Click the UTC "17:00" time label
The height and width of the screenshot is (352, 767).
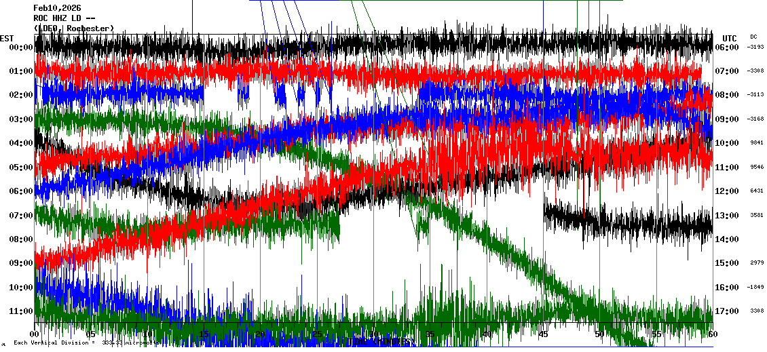[x=727, y=311]
